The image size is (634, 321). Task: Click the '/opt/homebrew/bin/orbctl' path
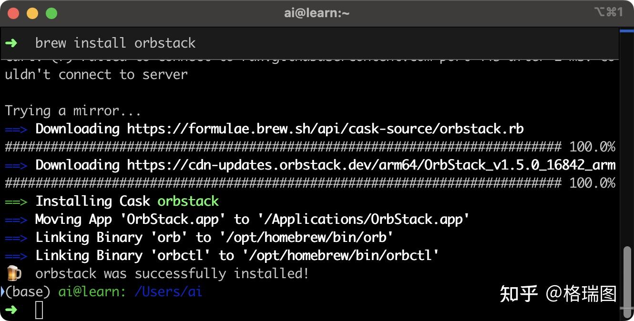(341, 255)
